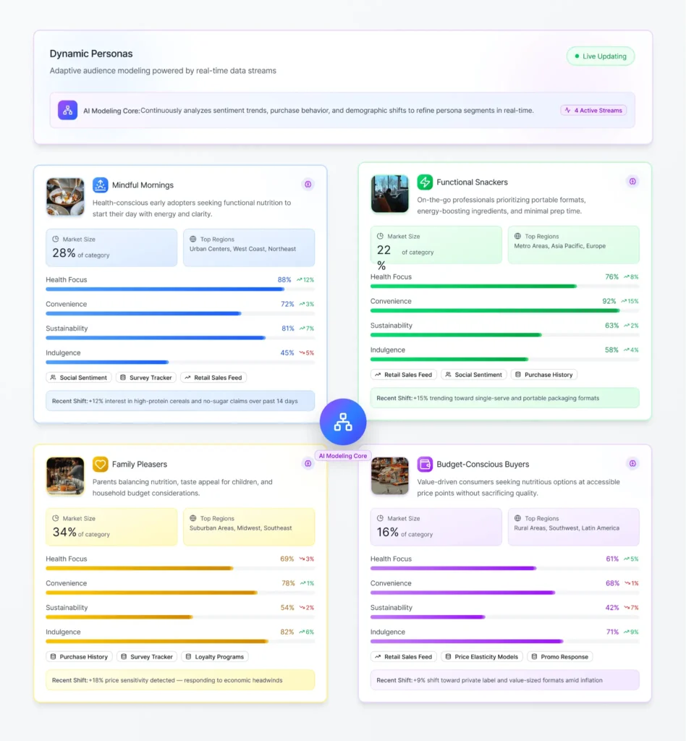Viewport: 686px width, 741px height.
Task: Click the AI insight icon on Budget-Conscious Buyers card
Action: click(x=632, y=464)
